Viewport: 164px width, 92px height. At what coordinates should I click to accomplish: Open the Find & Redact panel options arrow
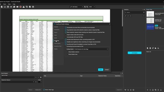pyautogui.click(x=121, y=73)
